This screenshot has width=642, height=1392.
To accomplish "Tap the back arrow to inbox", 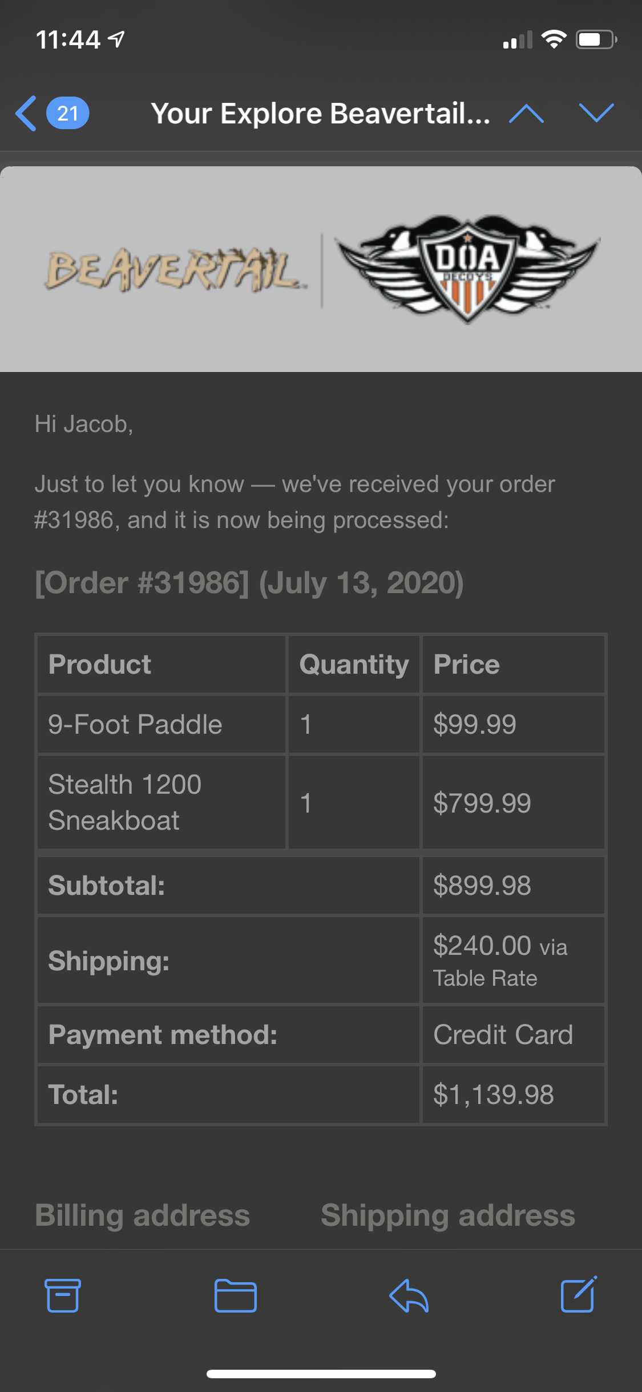I will 26,113.
